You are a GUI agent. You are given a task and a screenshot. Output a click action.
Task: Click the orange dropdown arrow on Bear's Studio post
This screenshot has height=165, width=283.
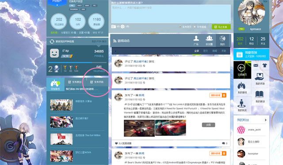224,154
